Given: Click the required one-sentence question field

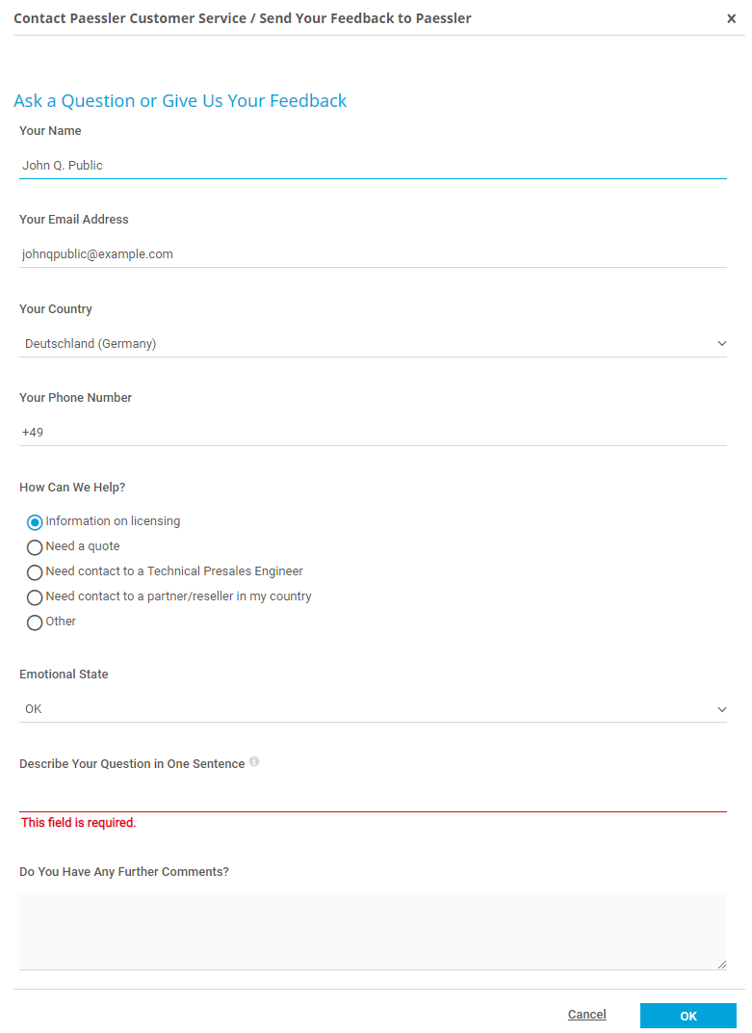Looking at the screenshot, I should (x=373, y=798).
